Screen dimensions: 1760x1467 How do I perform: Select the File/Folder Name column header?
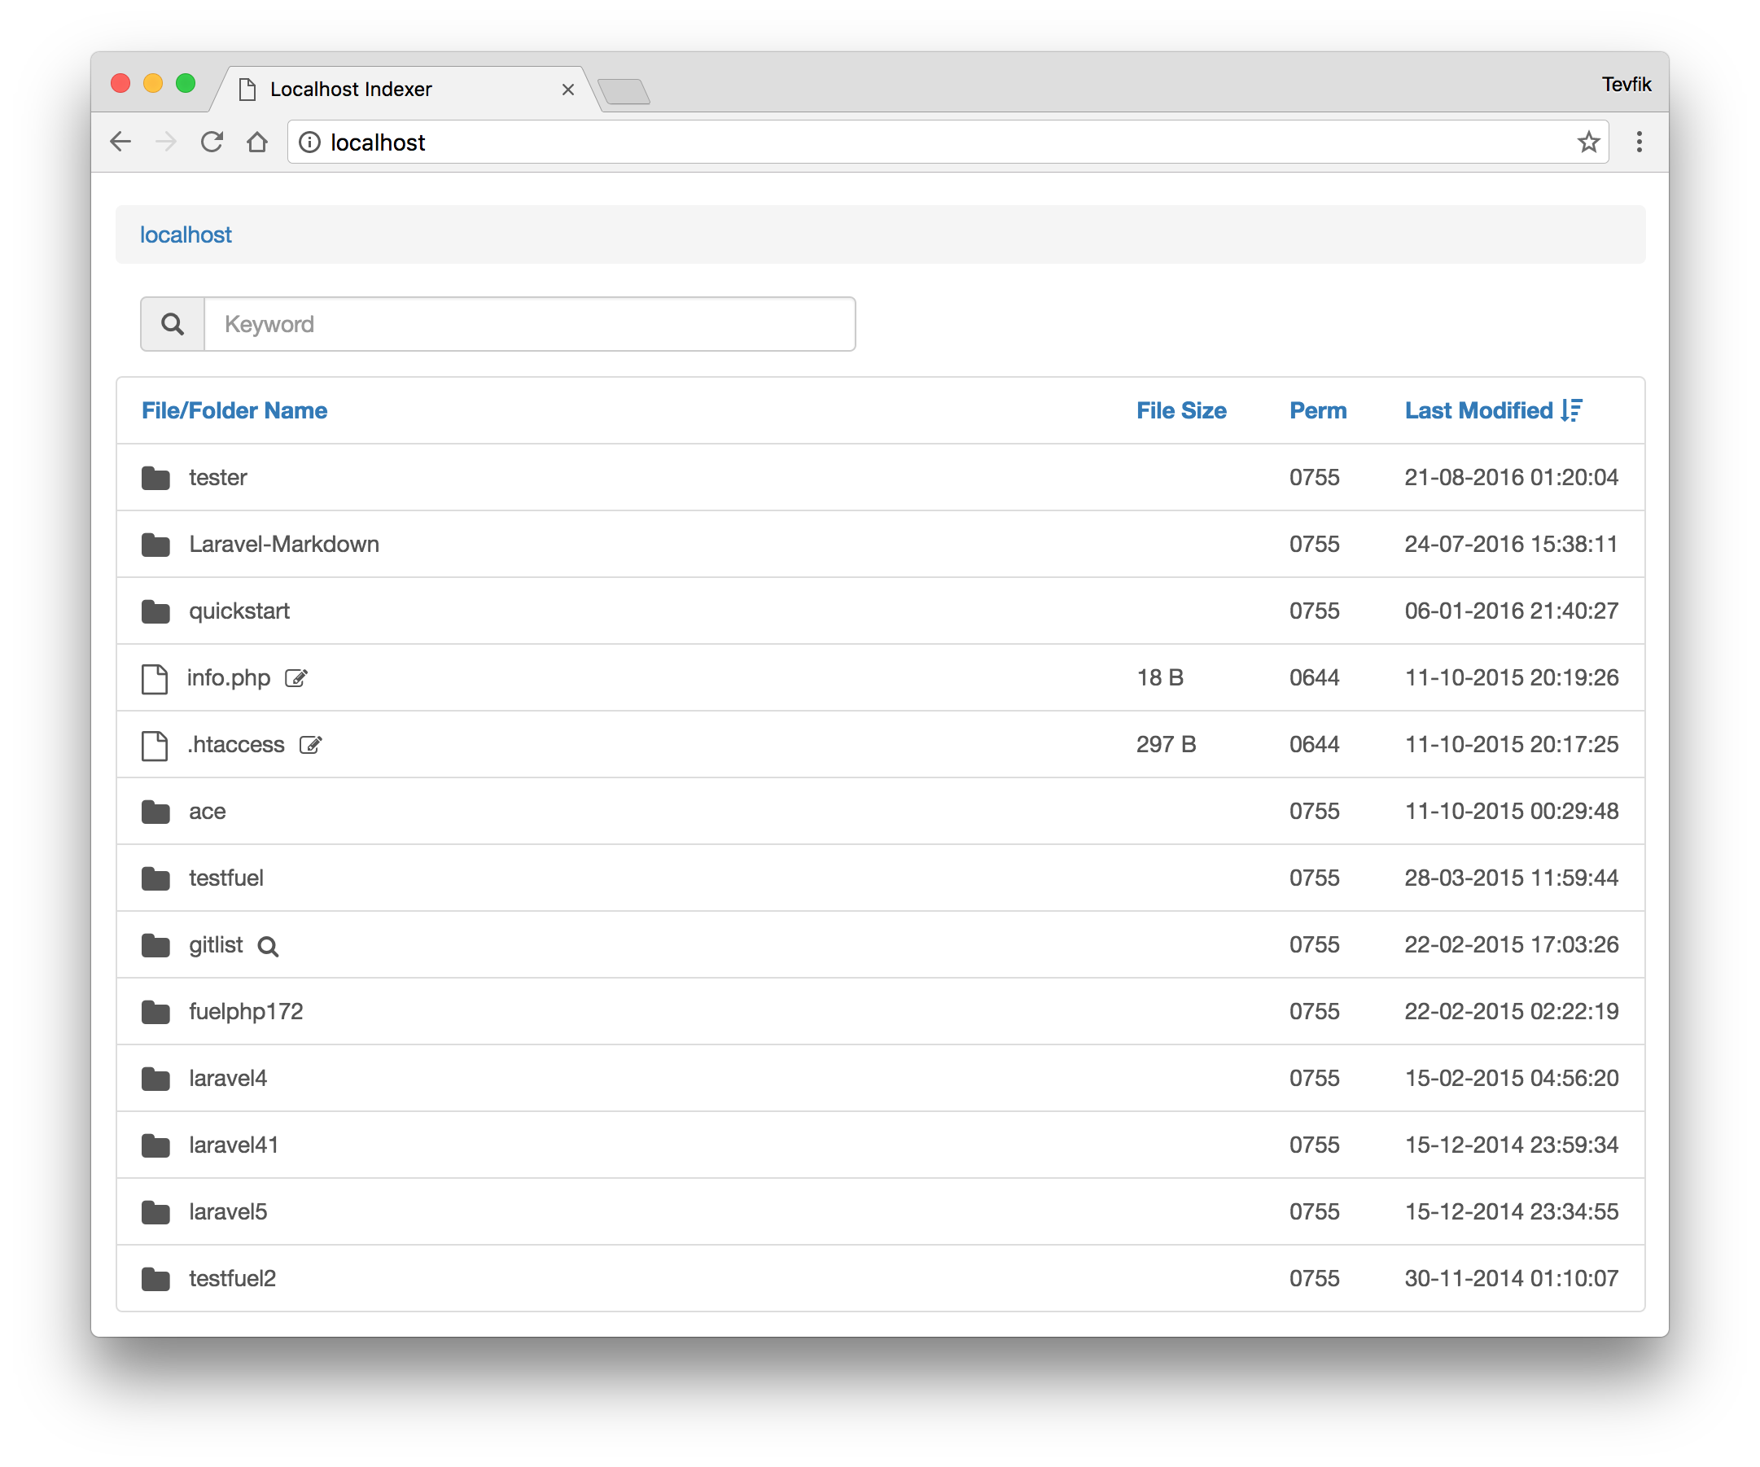pyautogui.click(x=234, y=410)
